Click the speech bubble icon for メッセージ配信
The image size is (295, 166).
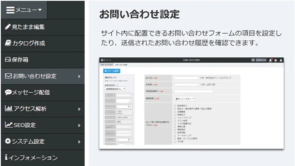8,92
